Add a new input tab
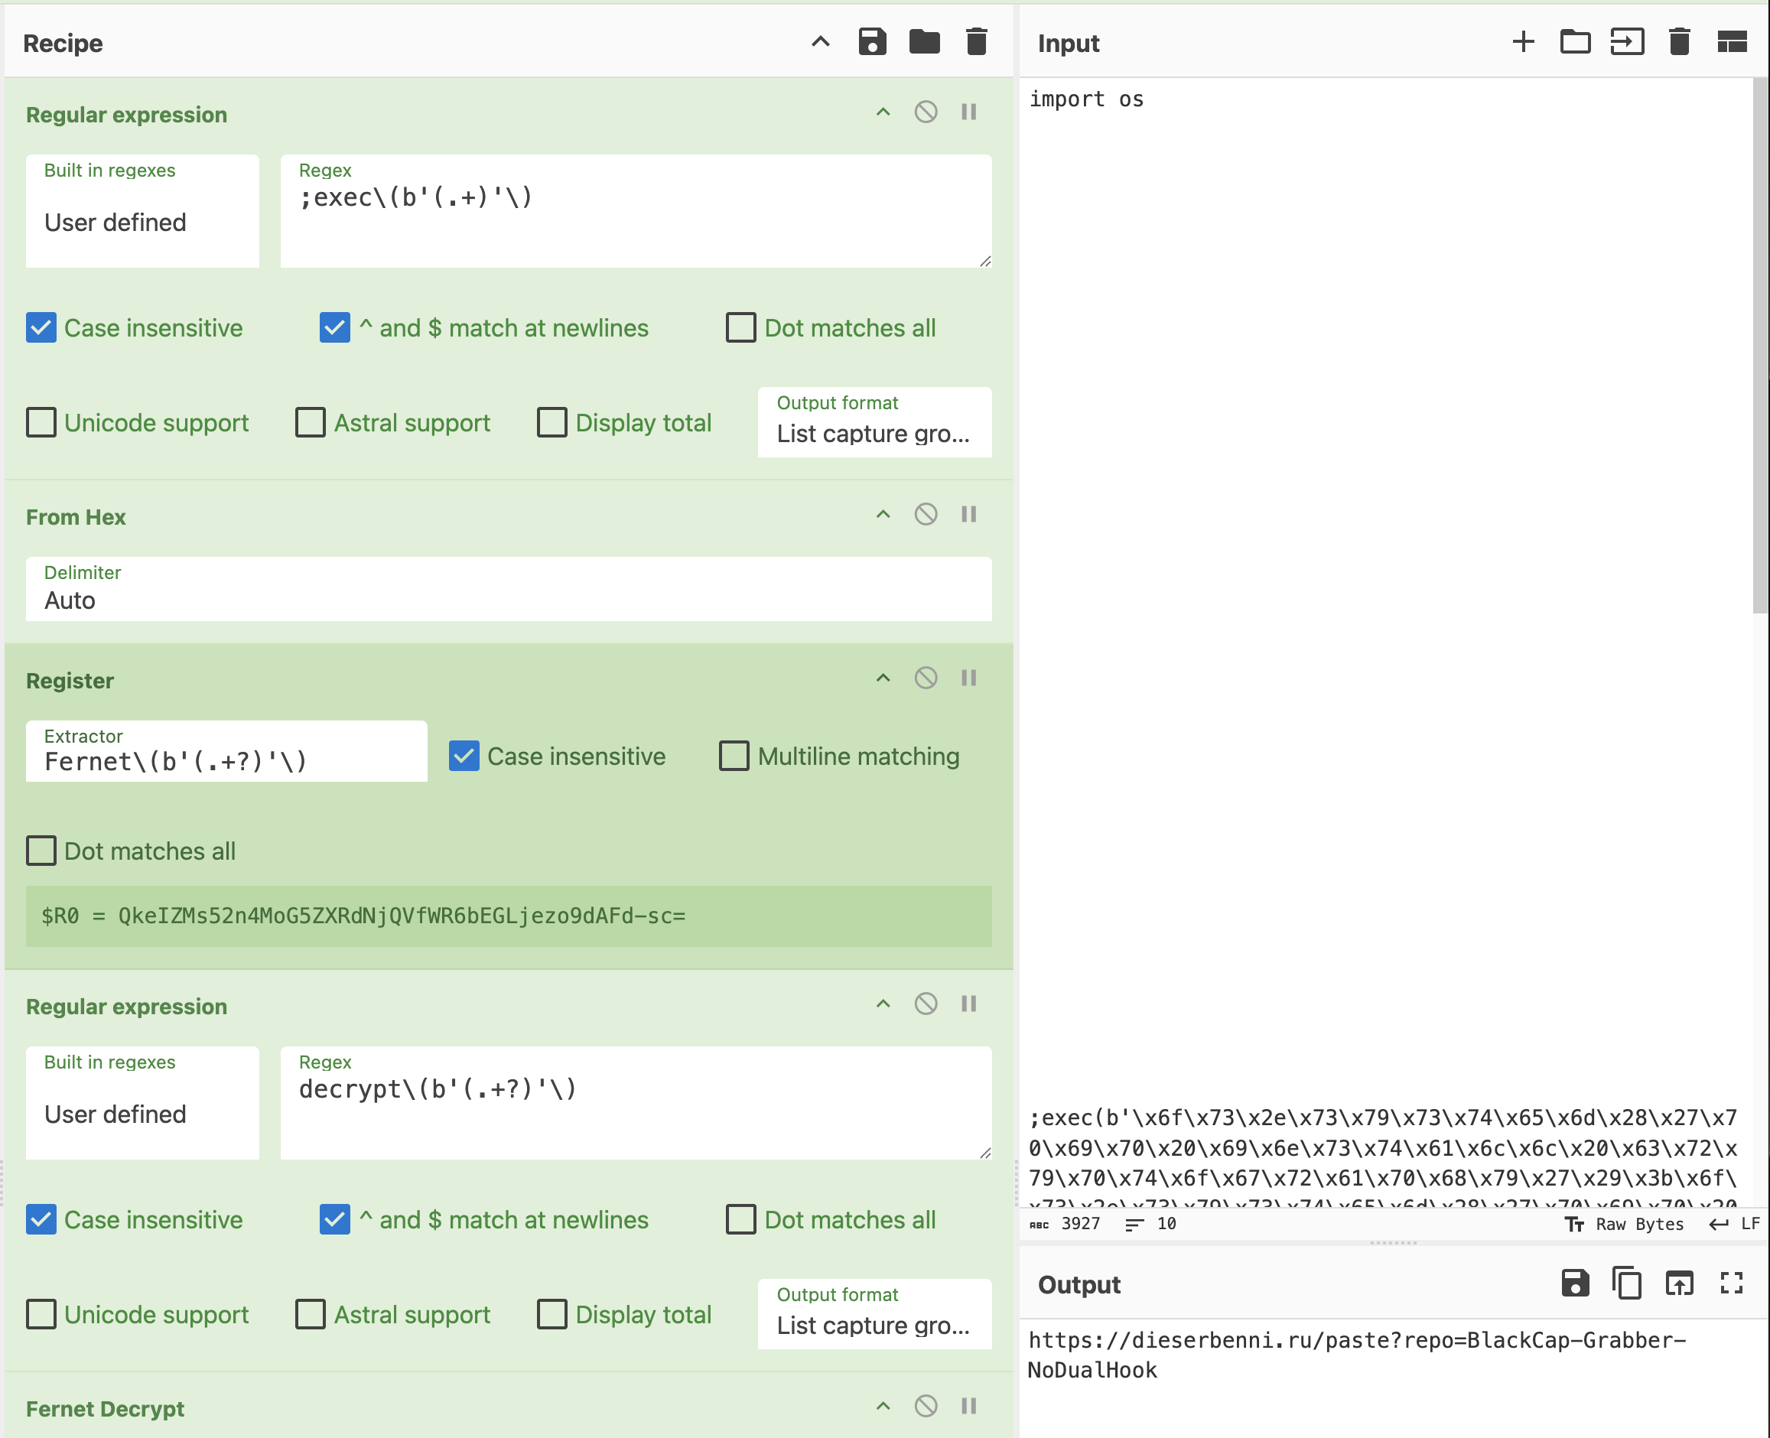1770x1438 pixels. [x=1523, y=41]
